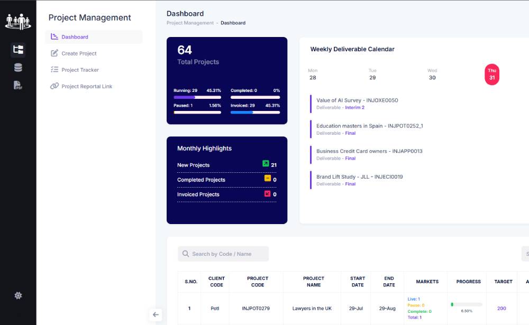This screenshot has height=325, width=529.
Task: Select the Dashboard icon in collapsed sidebar
Action: 18,50
